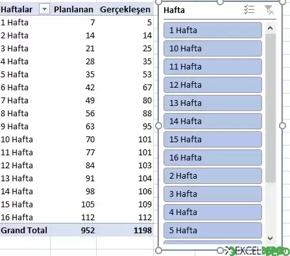This screenshot has height=256, width=290.
Task: Choose the 13 Hafta slicer button
Action: point(213,103)
